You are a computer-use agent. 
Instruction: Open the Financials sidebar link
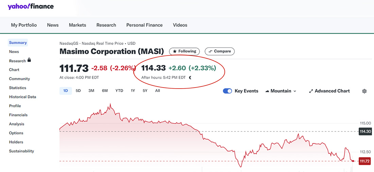coord(18,115)
